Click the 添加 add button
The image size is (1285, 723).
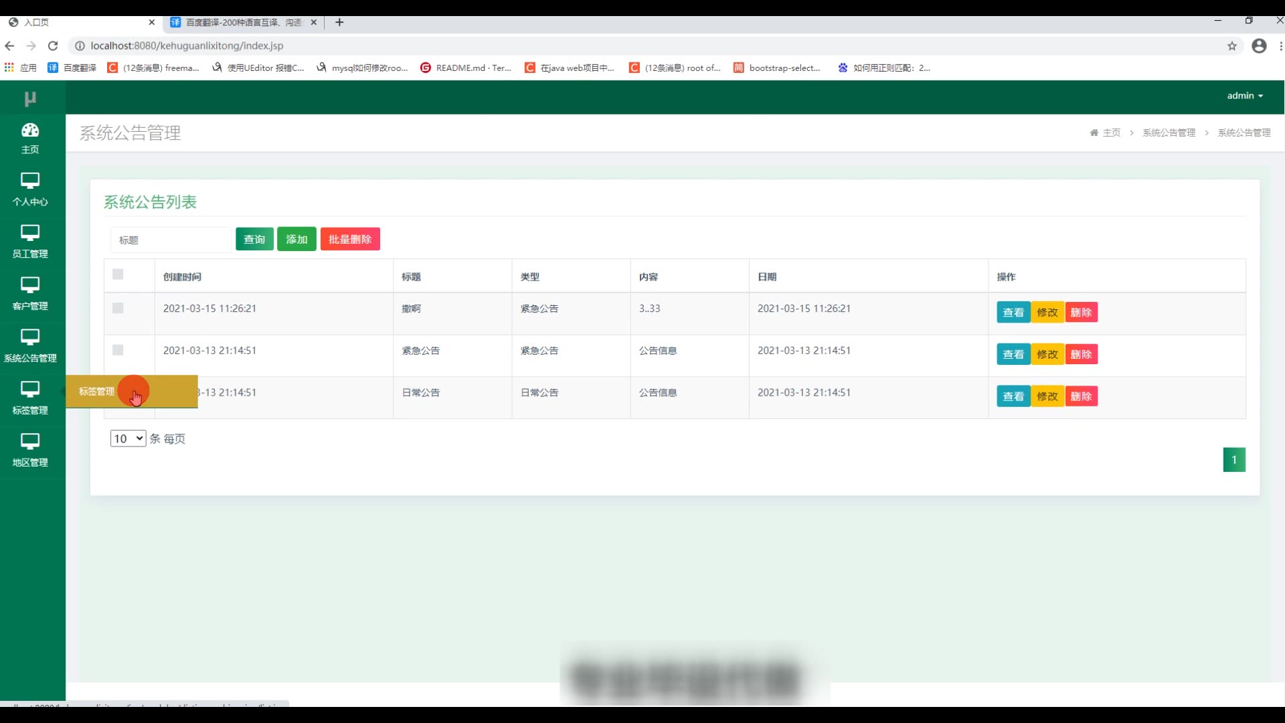coord(296,239)
